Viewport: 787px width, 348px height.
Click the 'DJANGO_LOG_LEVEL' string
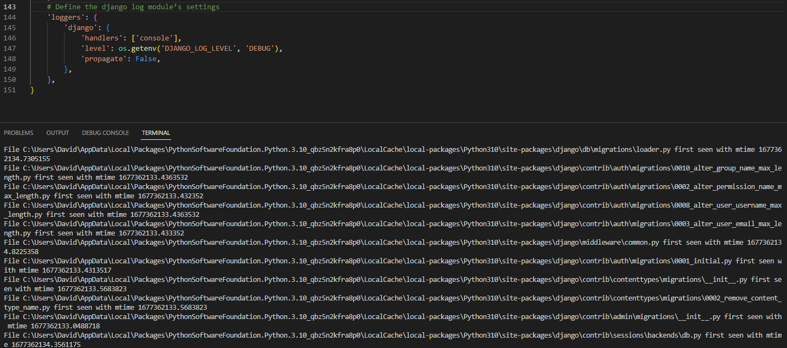coord(199,49)
